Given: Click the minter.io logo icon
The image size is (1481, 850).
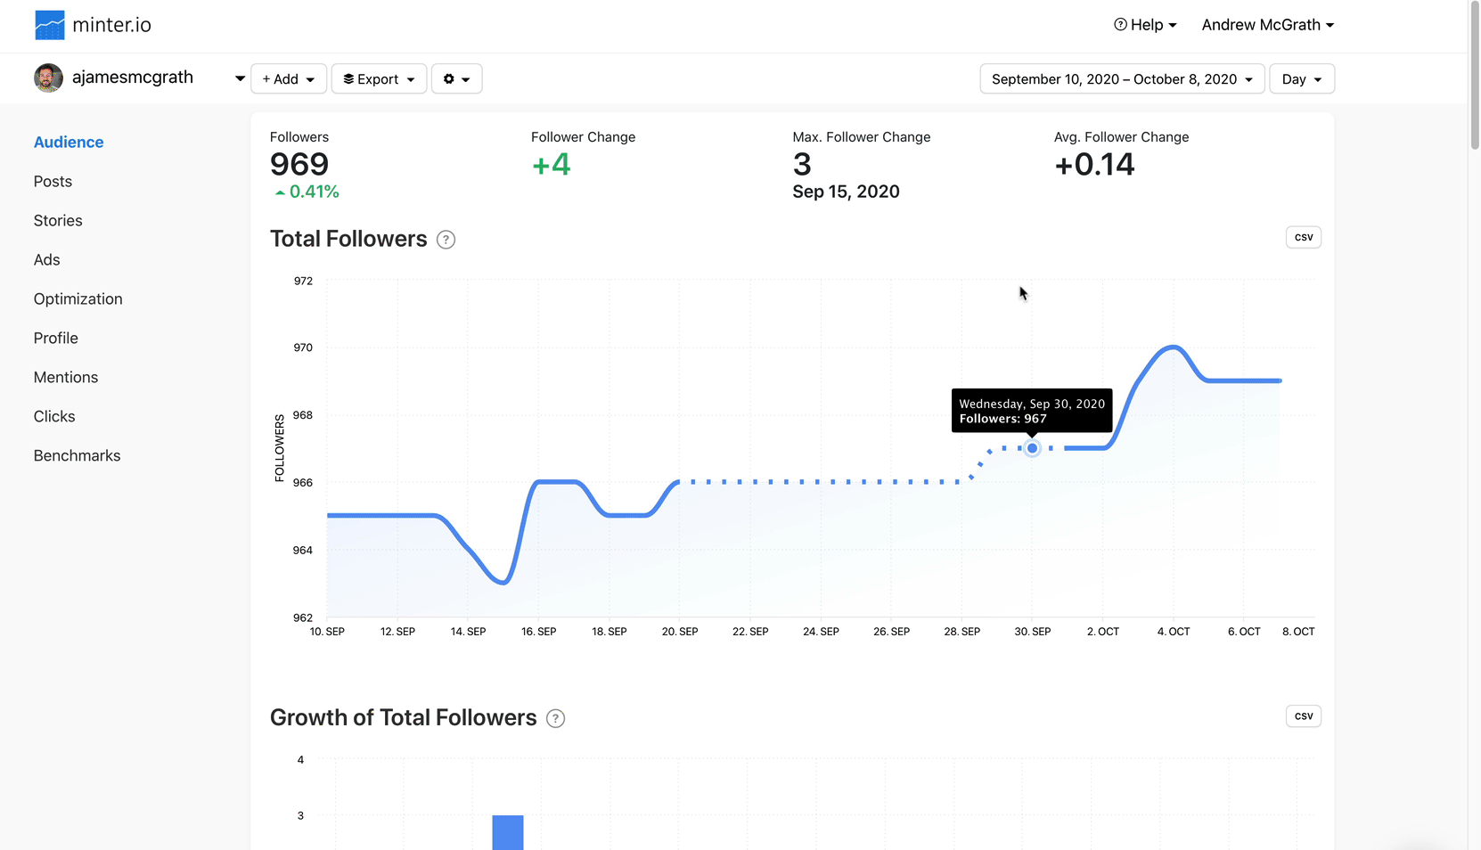Looking at the screenshot, I should (49, 25).
